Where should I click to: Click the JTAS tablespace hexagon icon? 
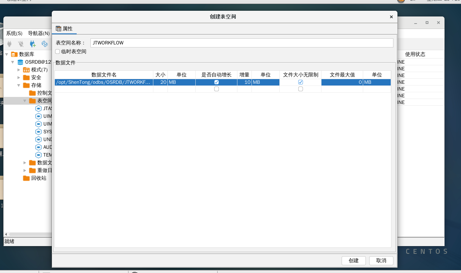pyautogui.click(x=38, y=108)
